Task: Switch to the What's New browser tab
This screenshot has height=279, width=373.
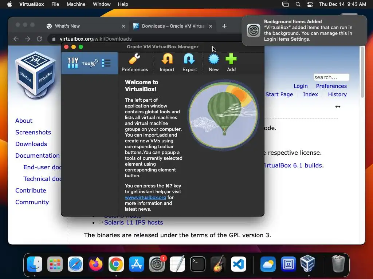Action: click(x=86, y=26)
